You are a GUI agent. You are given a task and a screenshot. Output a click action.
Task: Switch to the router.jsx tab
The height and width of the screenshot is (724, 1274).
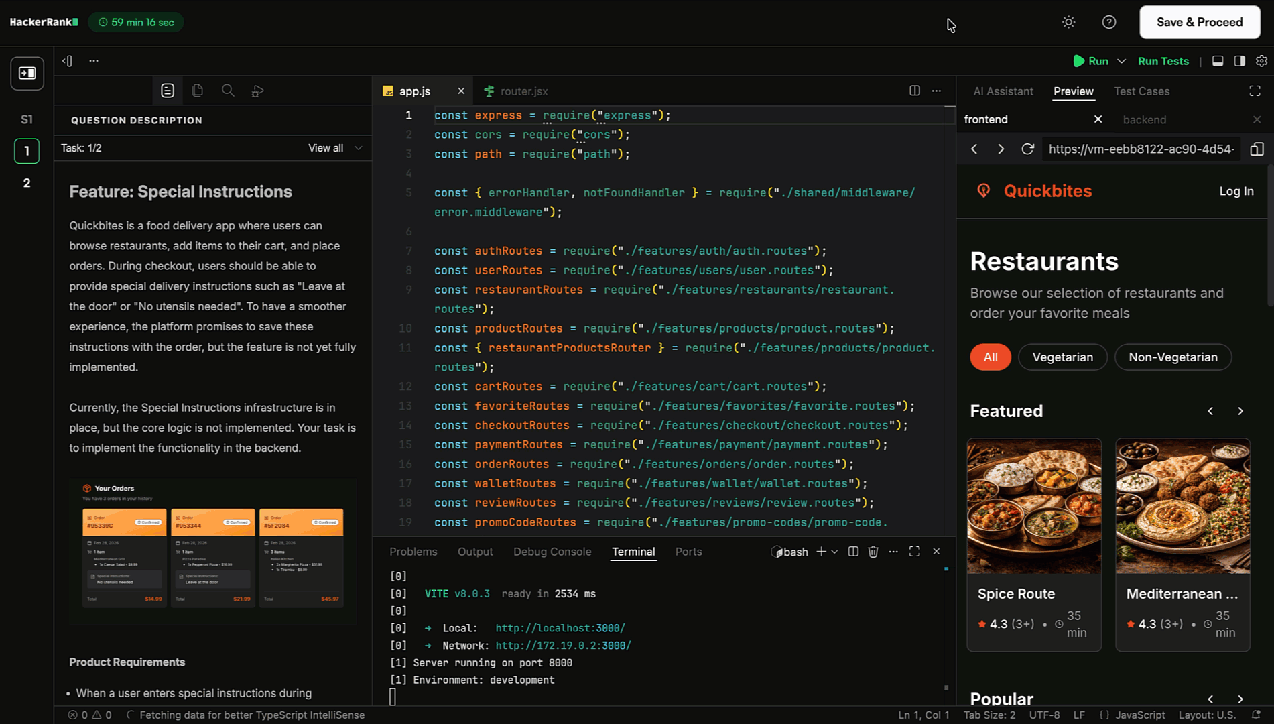click(x=523, y=91)
